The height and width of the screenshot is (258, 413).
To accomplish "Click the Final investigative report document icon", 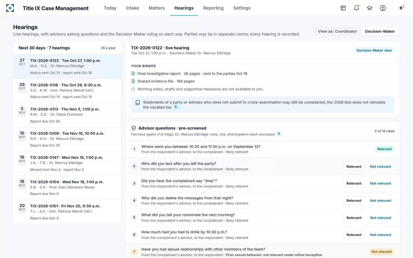I will [x=133, y=74].
